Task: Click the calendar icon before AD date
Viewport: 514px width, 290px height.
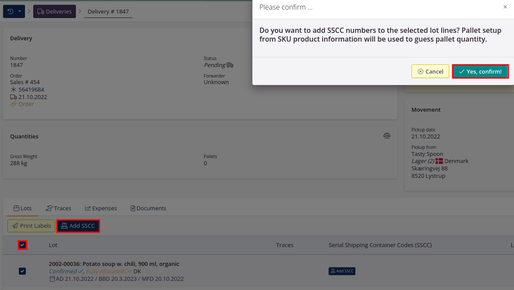Action: 52,279
